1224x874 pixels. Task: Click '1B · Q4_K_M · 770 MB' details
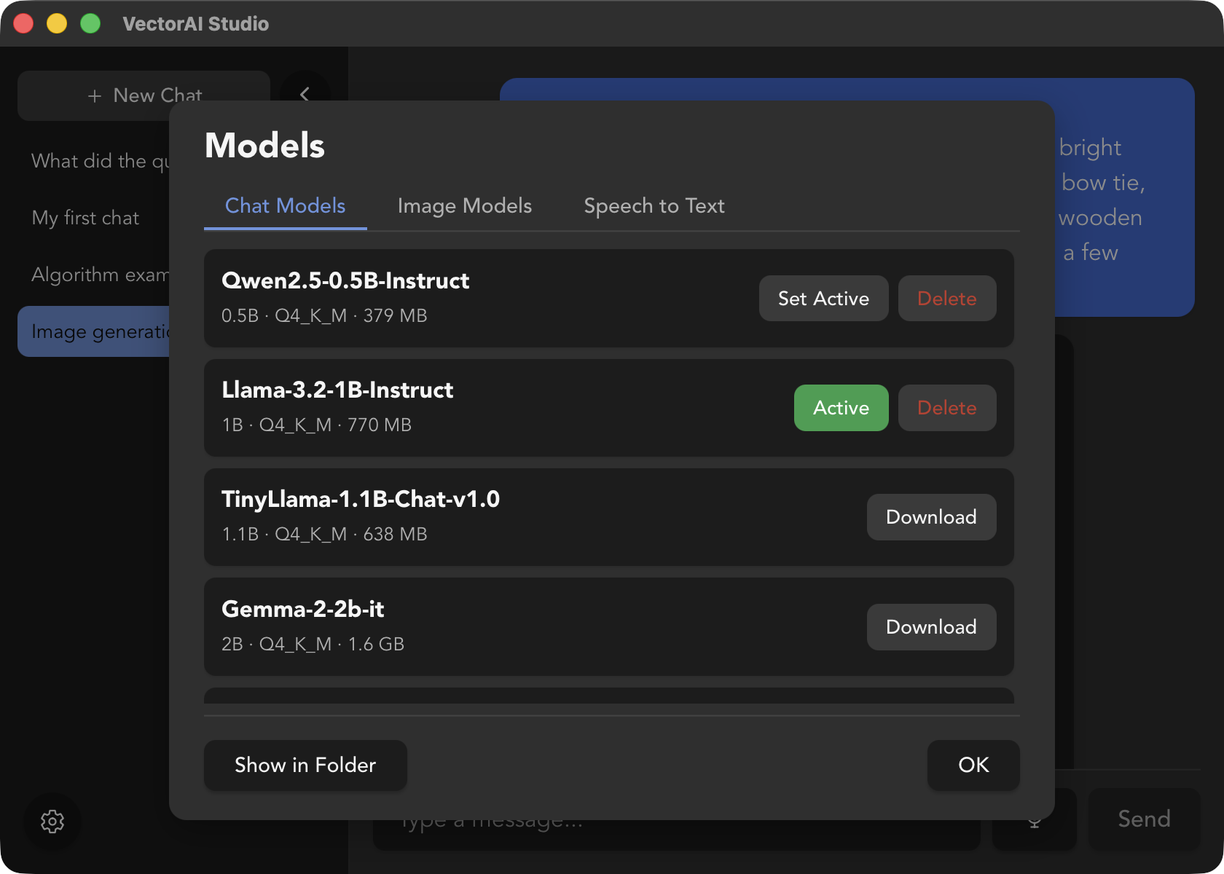click(x=317, y=425)
